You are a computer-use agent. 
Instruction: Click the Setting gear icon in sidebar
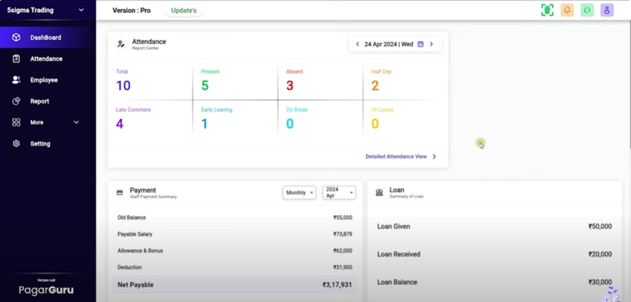[x=16, y=144]
